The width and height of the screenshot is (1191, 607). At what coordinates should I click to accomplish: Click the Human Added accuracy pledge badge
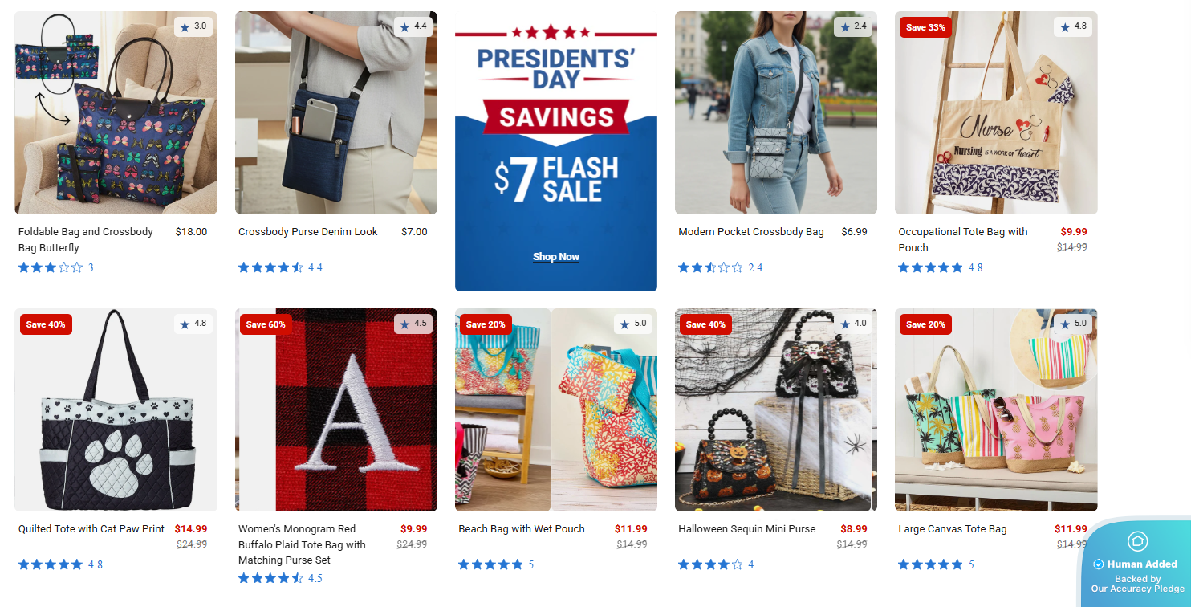pos(1137,563)
